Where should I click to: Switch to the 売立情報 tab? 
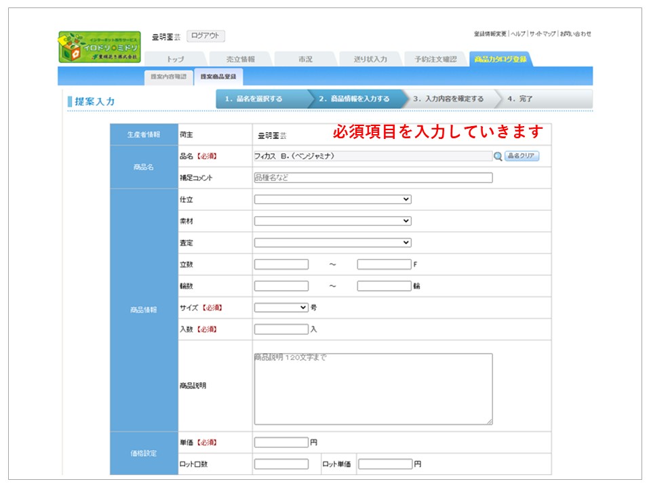[240, 60]
